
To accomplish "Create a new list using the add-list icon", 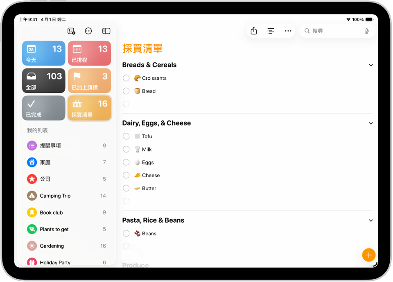I will click(71, 31).
